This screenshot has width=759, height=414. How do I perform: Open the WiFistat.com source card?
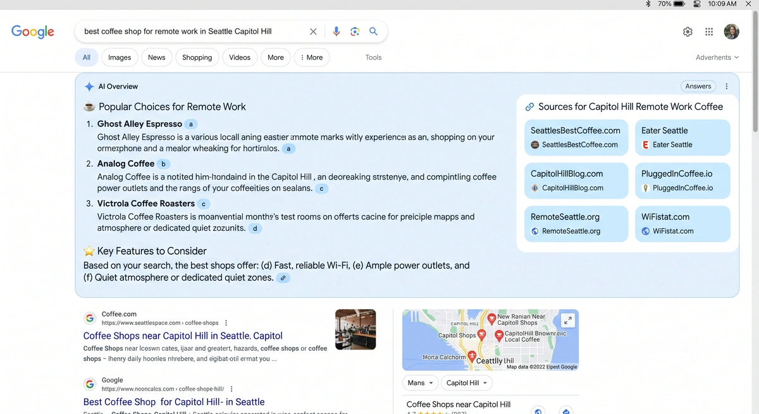682,224
